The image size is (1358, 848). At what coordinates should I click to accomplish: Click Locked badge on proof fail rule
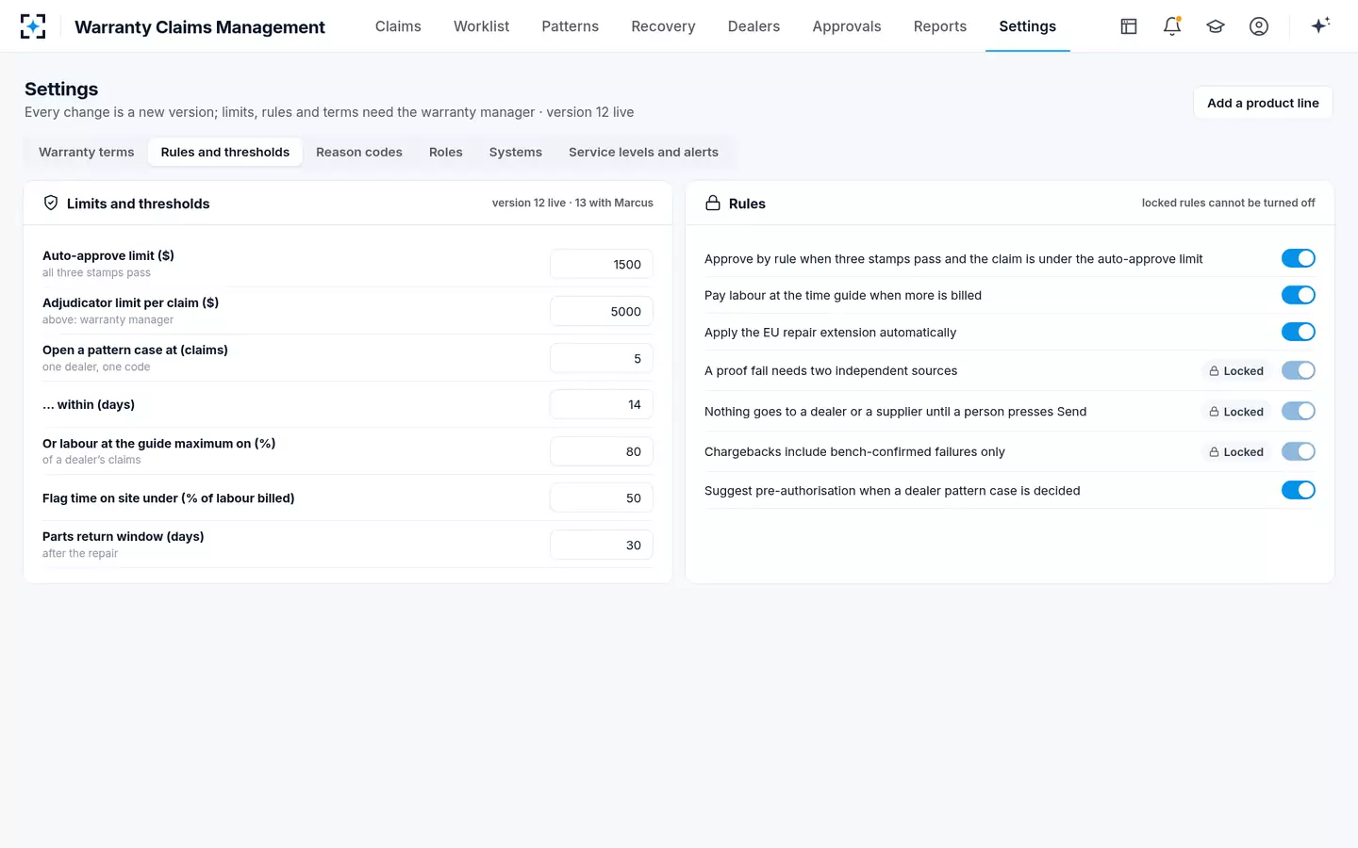[x=1236, y=371]
